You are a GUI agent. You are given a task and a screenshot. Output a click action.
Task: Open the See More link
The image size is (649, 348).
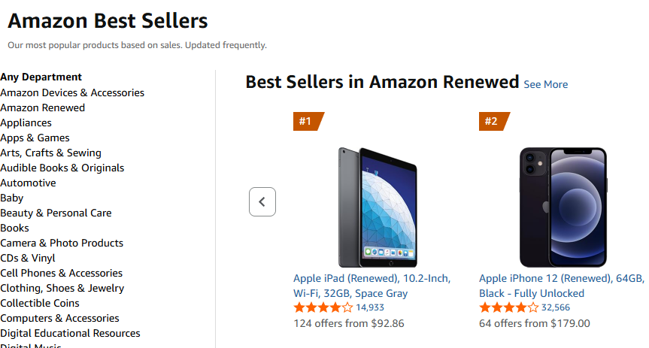(x=545, y=84)
